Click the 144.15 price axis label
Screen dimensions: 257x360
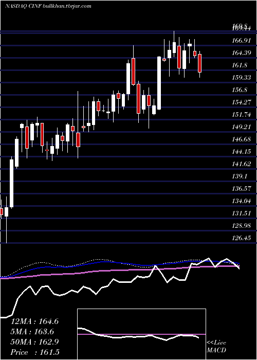242,152
